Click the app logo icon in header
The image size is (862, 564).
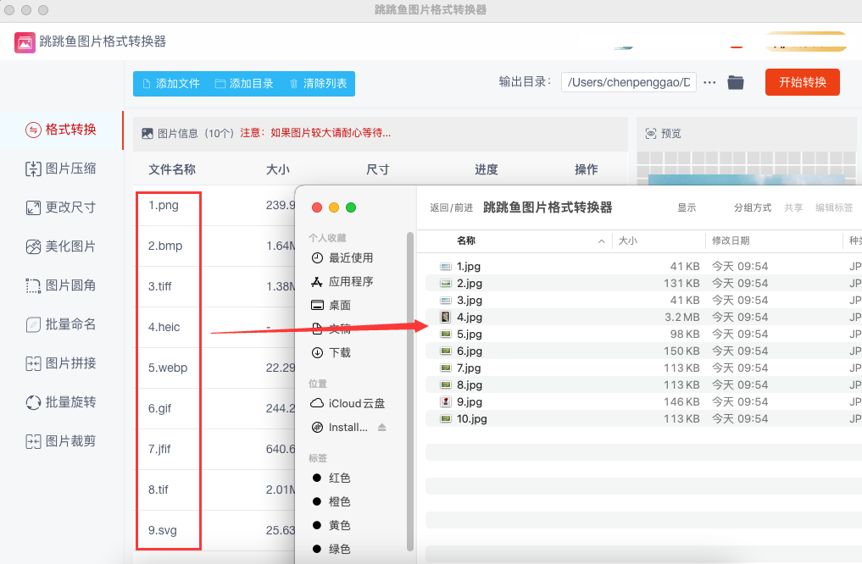click(25, 42)
